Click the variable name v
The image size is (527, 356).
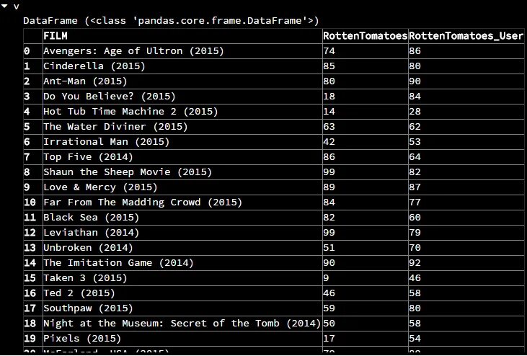[x=16, y=6]
